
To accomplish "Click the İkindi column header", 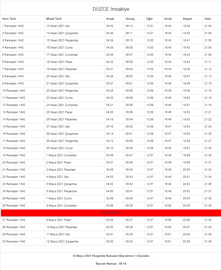I will pos(168,19).
